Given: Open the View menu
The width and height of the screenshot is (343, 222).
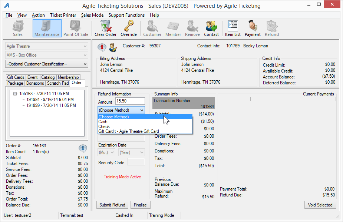Looking at the screenshot, I should click(x=22, y=15).
